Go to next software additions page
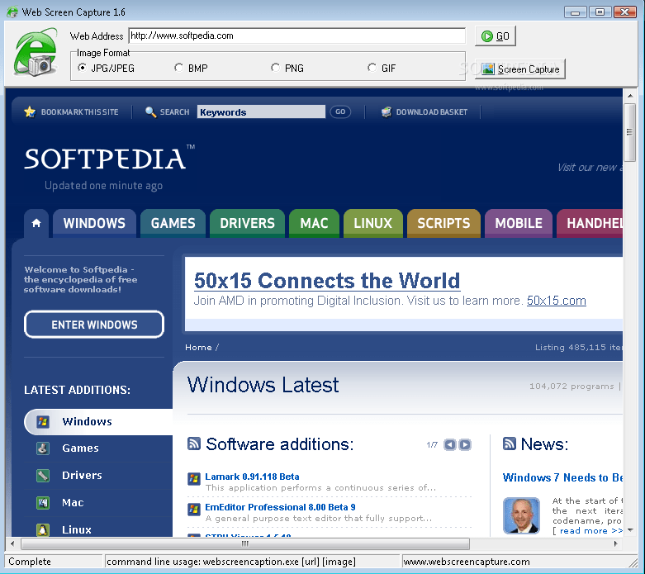Image resolution: width=645 pixels, height=574 pixels. (465, 445)
